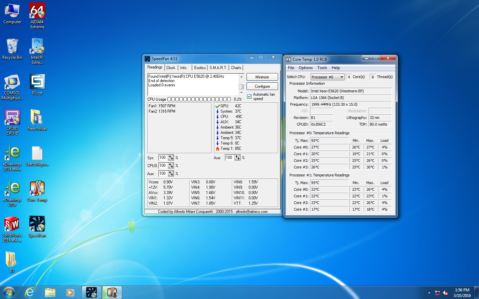Launch eDrawings 2014 x64 shortcut
The image size is (479, 299).
tap(12, 158)
